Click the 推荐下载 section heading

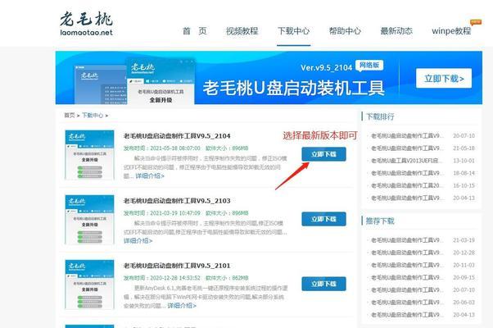click(380, 221)
